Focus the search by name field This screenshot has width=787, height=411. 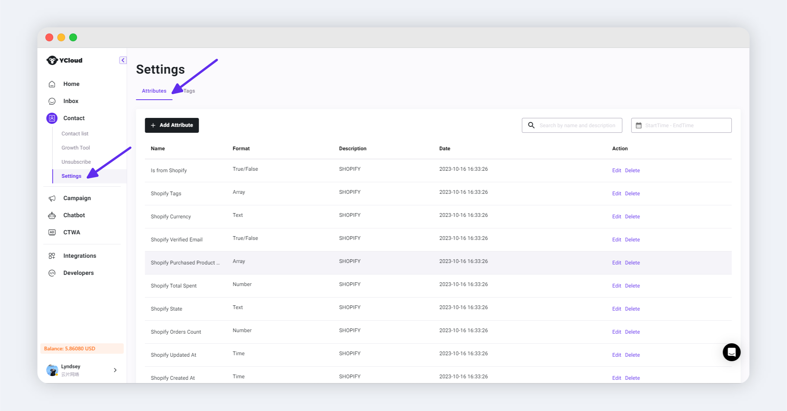point(577,125)
